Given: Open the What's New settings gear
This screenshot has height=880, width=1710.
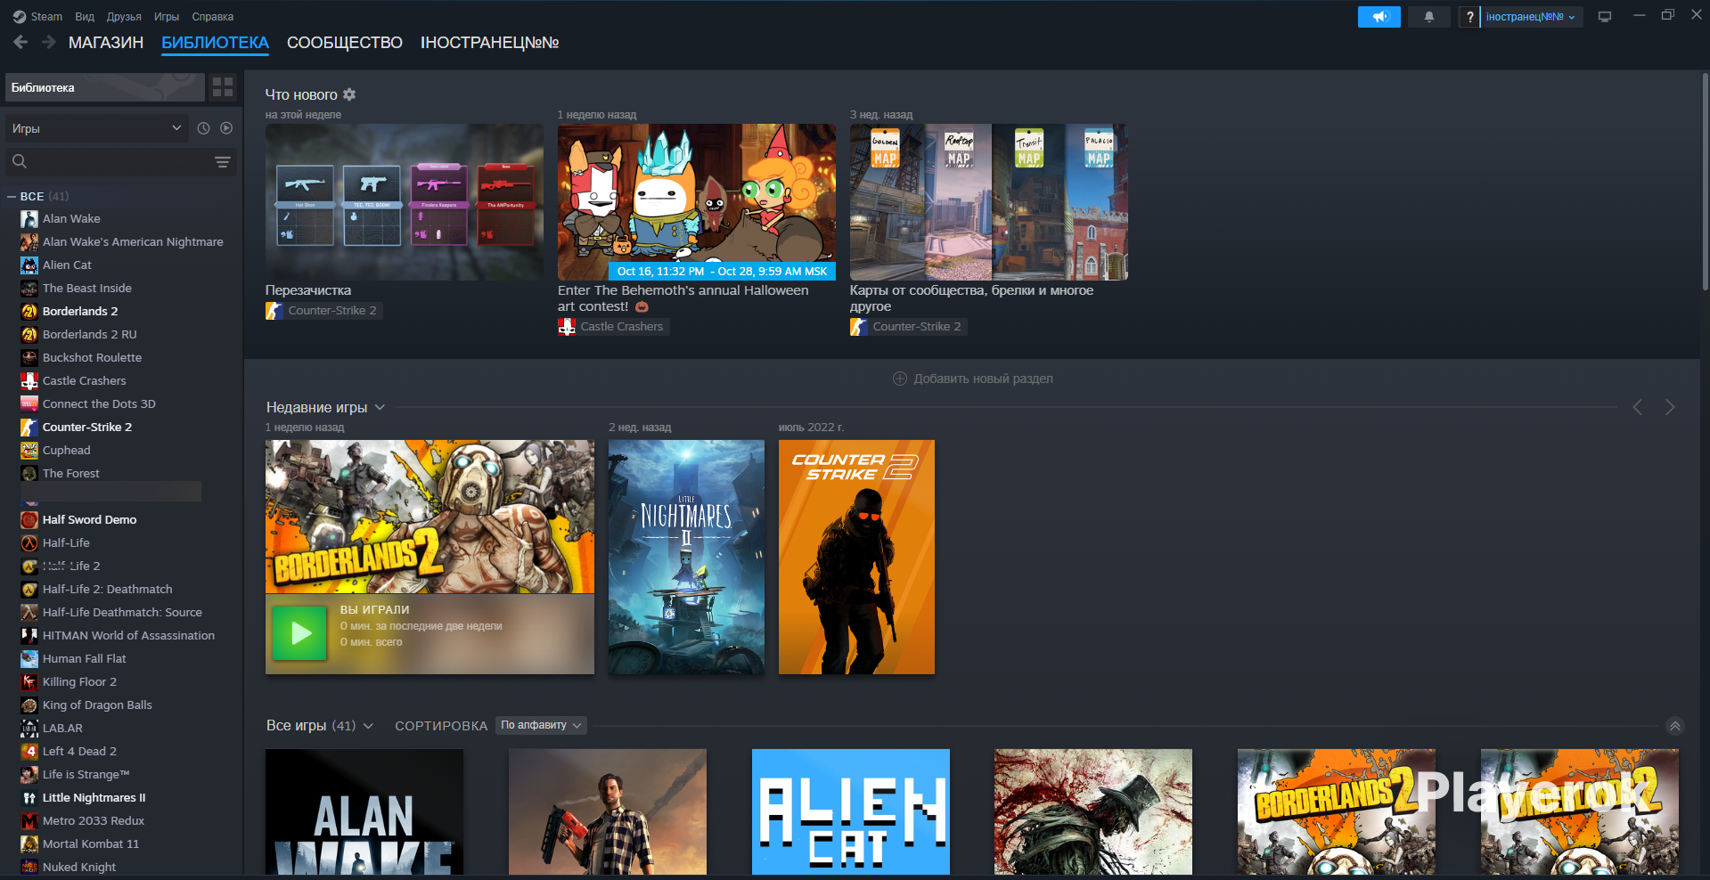Looking at the screenshot, I should pos(349,94).
